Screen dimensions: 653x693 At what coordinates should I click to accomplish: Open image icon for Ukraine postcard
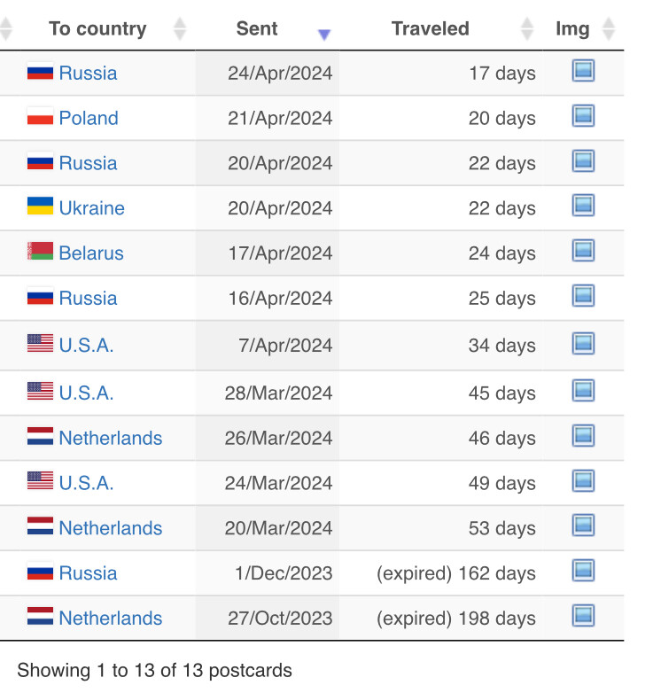coord(583,206)
